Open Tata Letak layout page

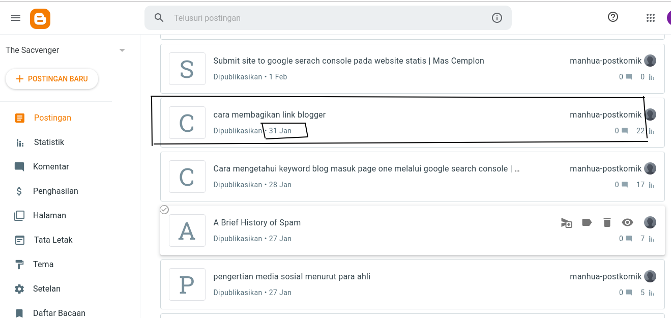53,240
